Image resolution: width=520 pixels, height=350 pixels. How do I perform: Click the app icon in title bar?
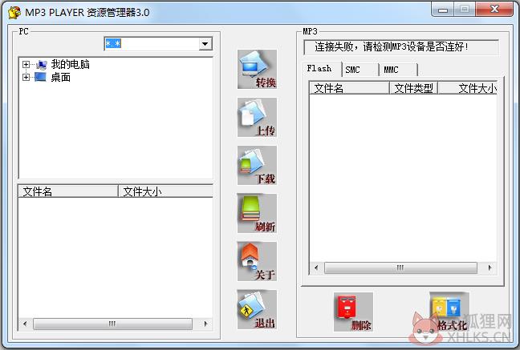[14, 13]
